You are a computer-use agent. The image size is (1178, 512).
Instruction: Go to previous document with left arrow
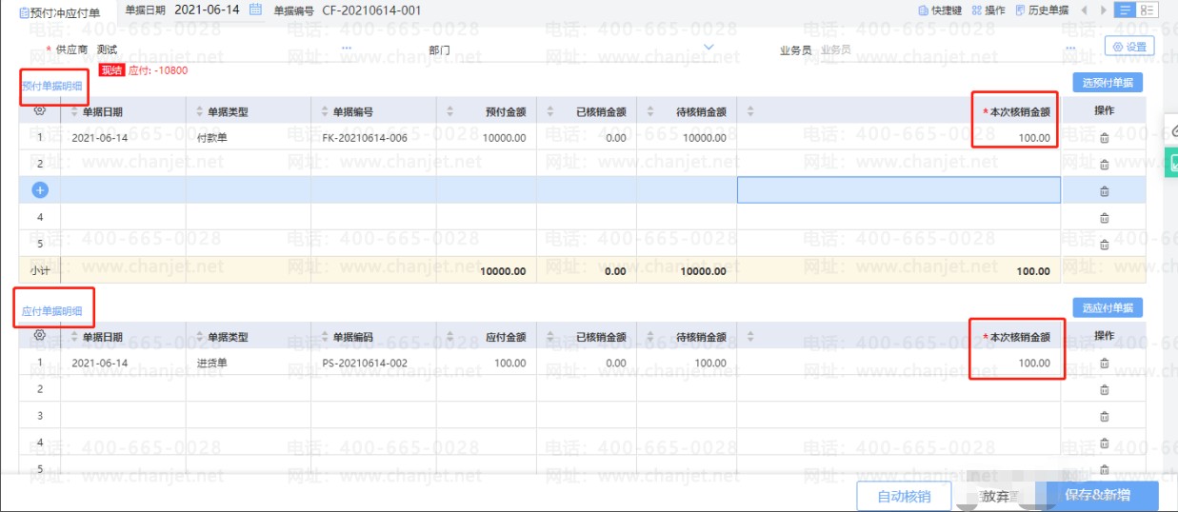pyautogui.click(x=1085, y=10)
